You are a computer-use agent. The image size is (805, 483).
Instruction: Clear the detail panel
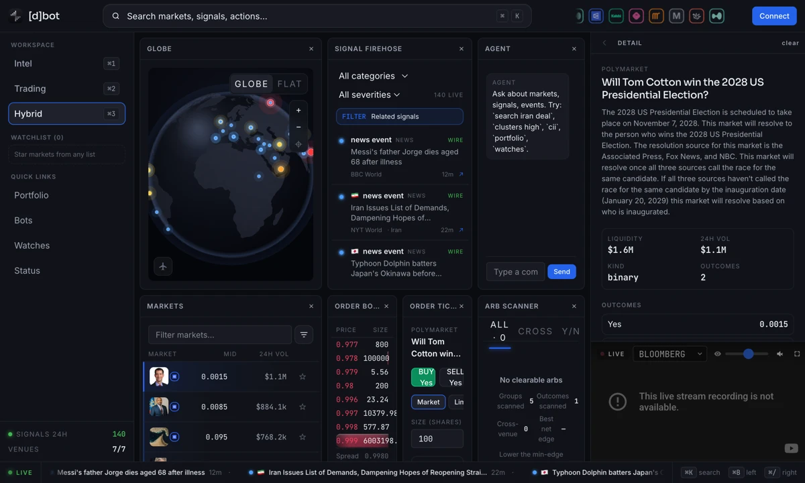coord(790,43)
